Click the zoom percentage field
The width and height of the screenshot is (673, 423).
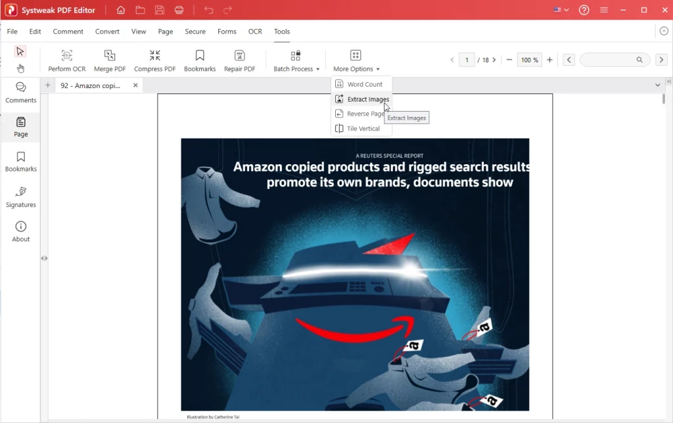click(529, 60)
